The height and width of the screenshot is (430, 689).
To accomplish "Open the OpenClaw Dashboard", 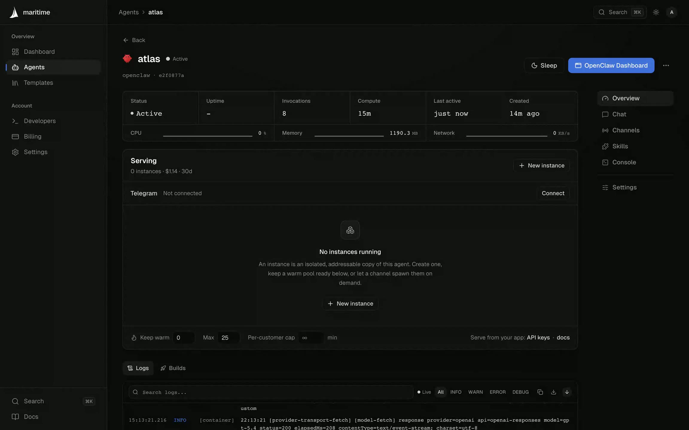I will pos(611,65).
